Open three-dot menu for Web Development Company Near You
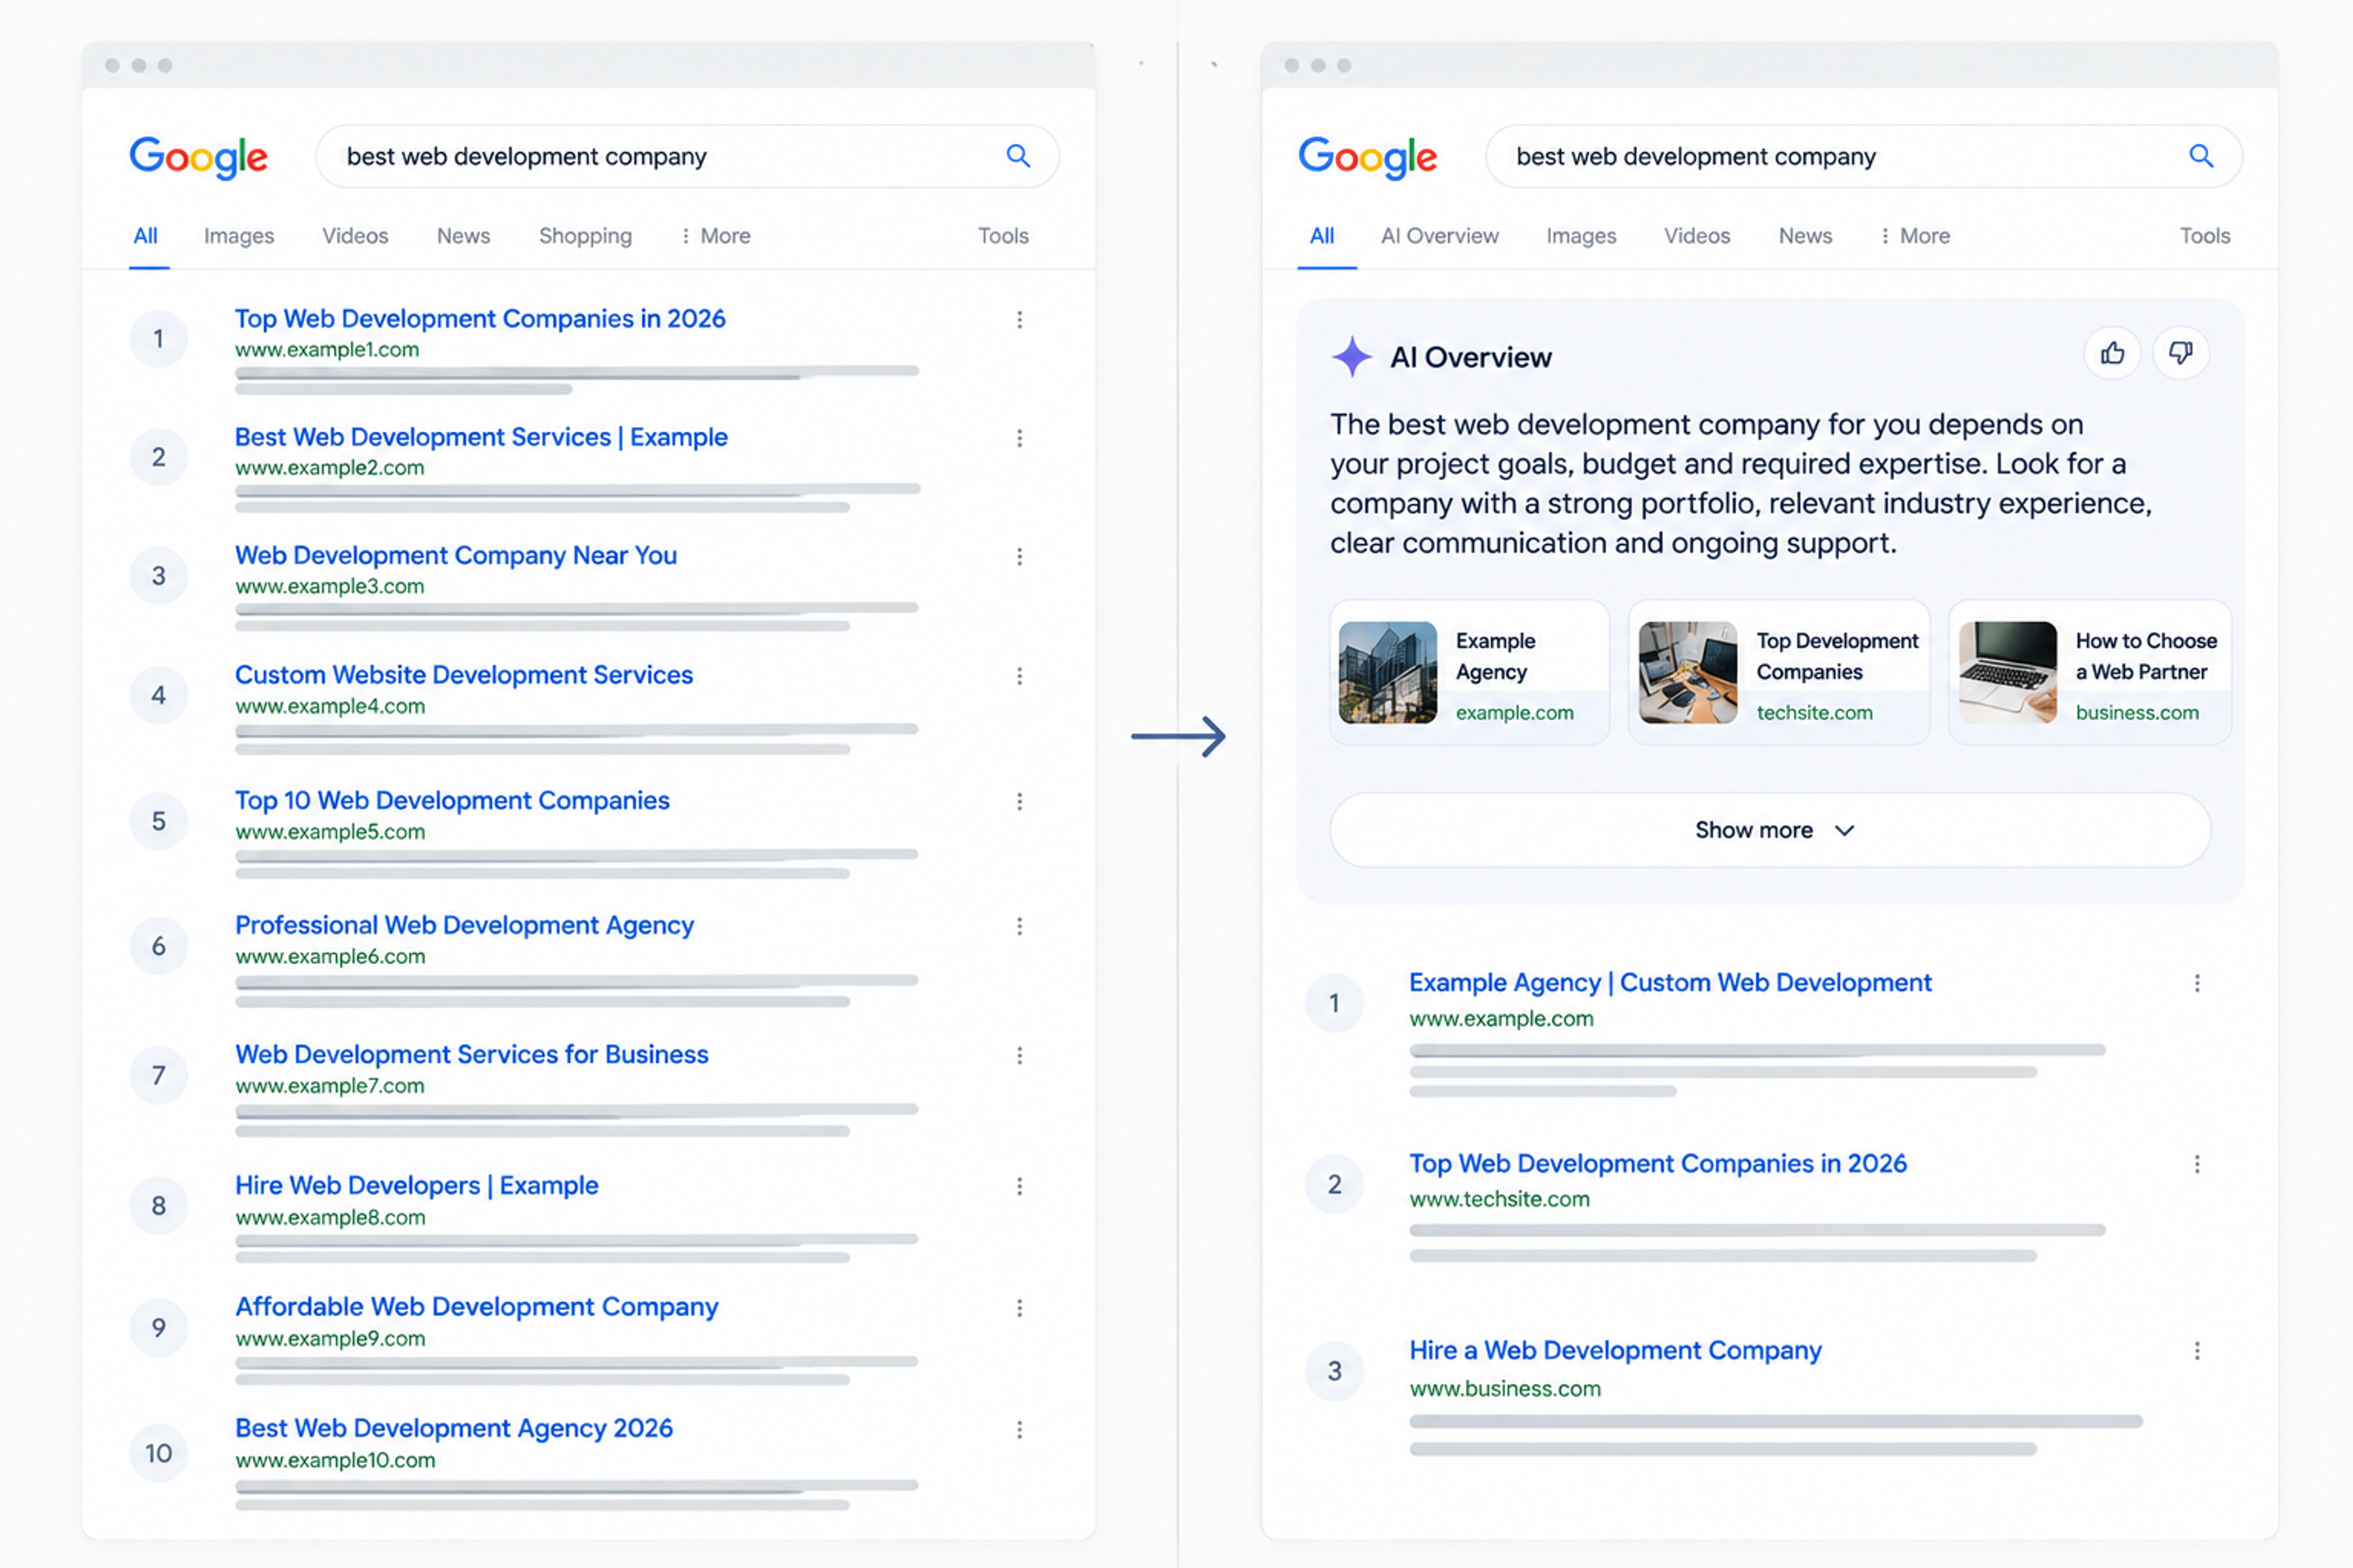Viewport: 2353px width, 1568px height. pyautogui.click(x=1020, y=557)
